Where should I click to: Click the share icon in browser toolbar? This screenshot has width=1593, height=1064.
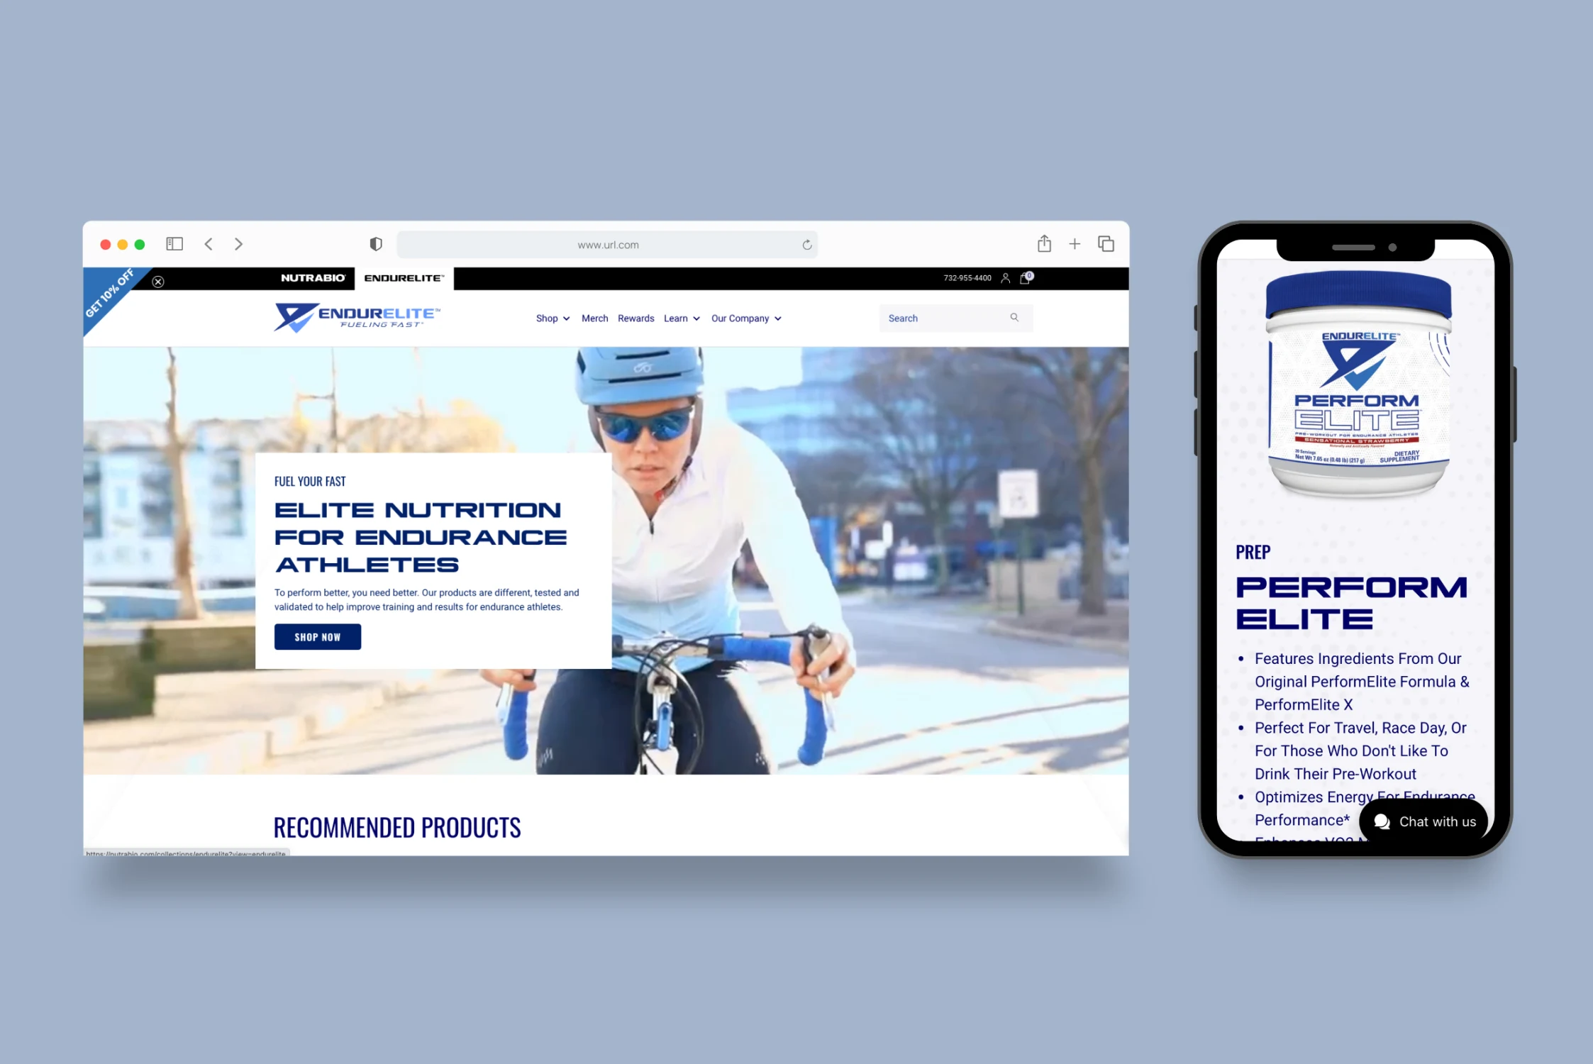point(1043,243)
